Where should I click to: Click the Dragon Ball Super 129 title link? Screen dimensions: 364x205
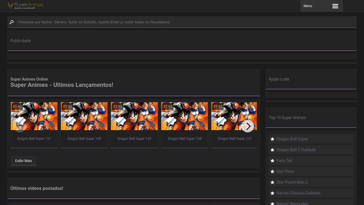134,139
